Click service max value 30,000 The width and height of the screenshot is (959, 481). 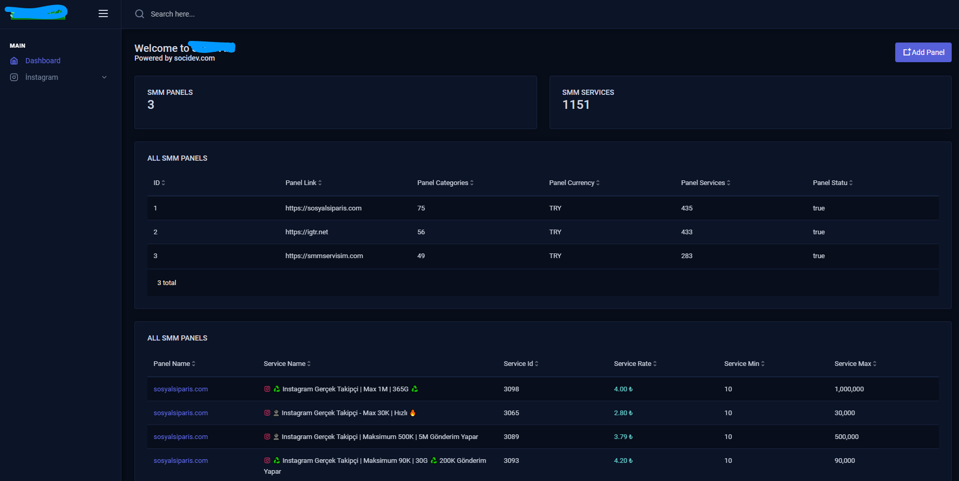[x=844, y=413]
